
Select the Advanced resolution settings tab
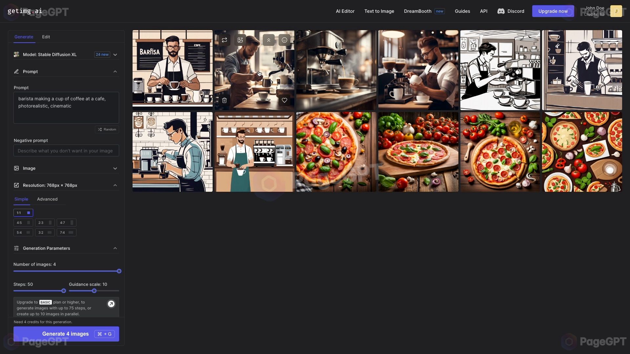pos(47,199)
